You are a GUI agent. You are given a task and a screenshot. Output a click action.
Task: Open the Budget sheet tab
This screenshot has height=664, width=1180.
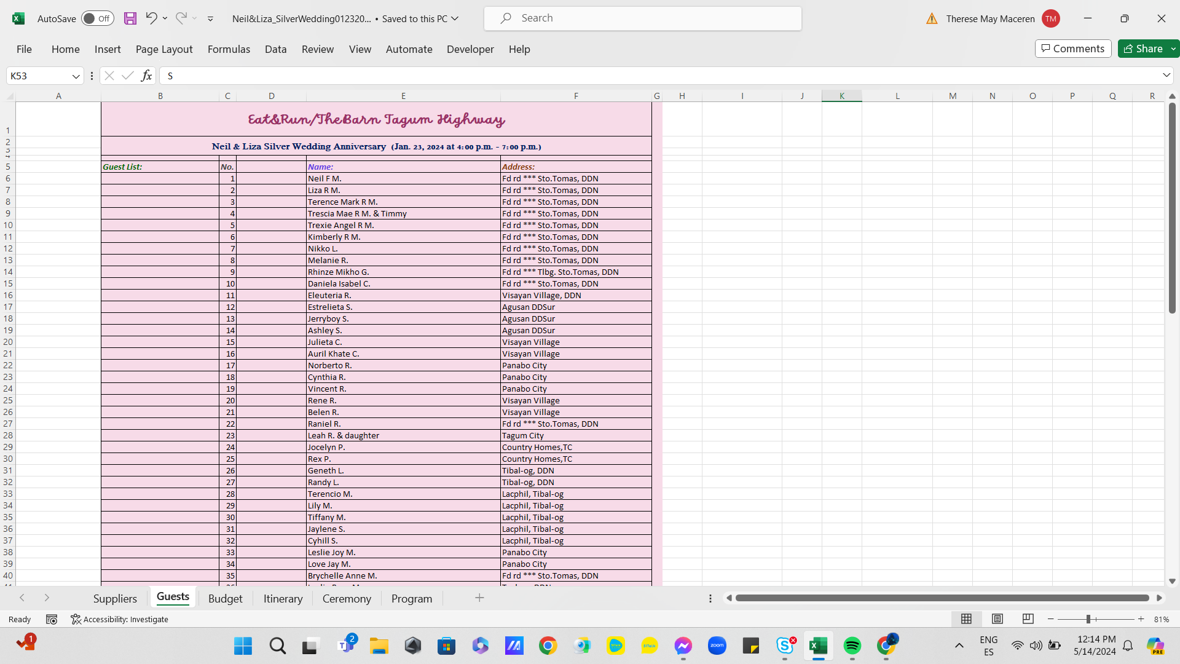pyautogui.click(x=226, y=599)
